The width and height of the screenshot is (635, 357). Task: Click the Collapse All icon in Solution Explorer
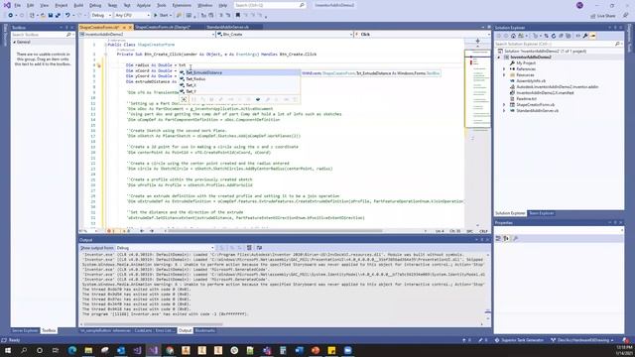coord(561,36)
